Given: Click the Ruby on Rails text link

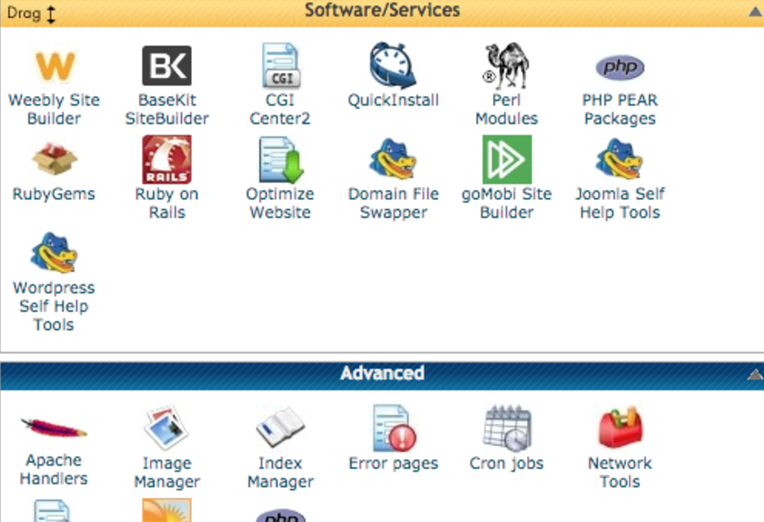Looking at the screenshot, I should [167, 203].
